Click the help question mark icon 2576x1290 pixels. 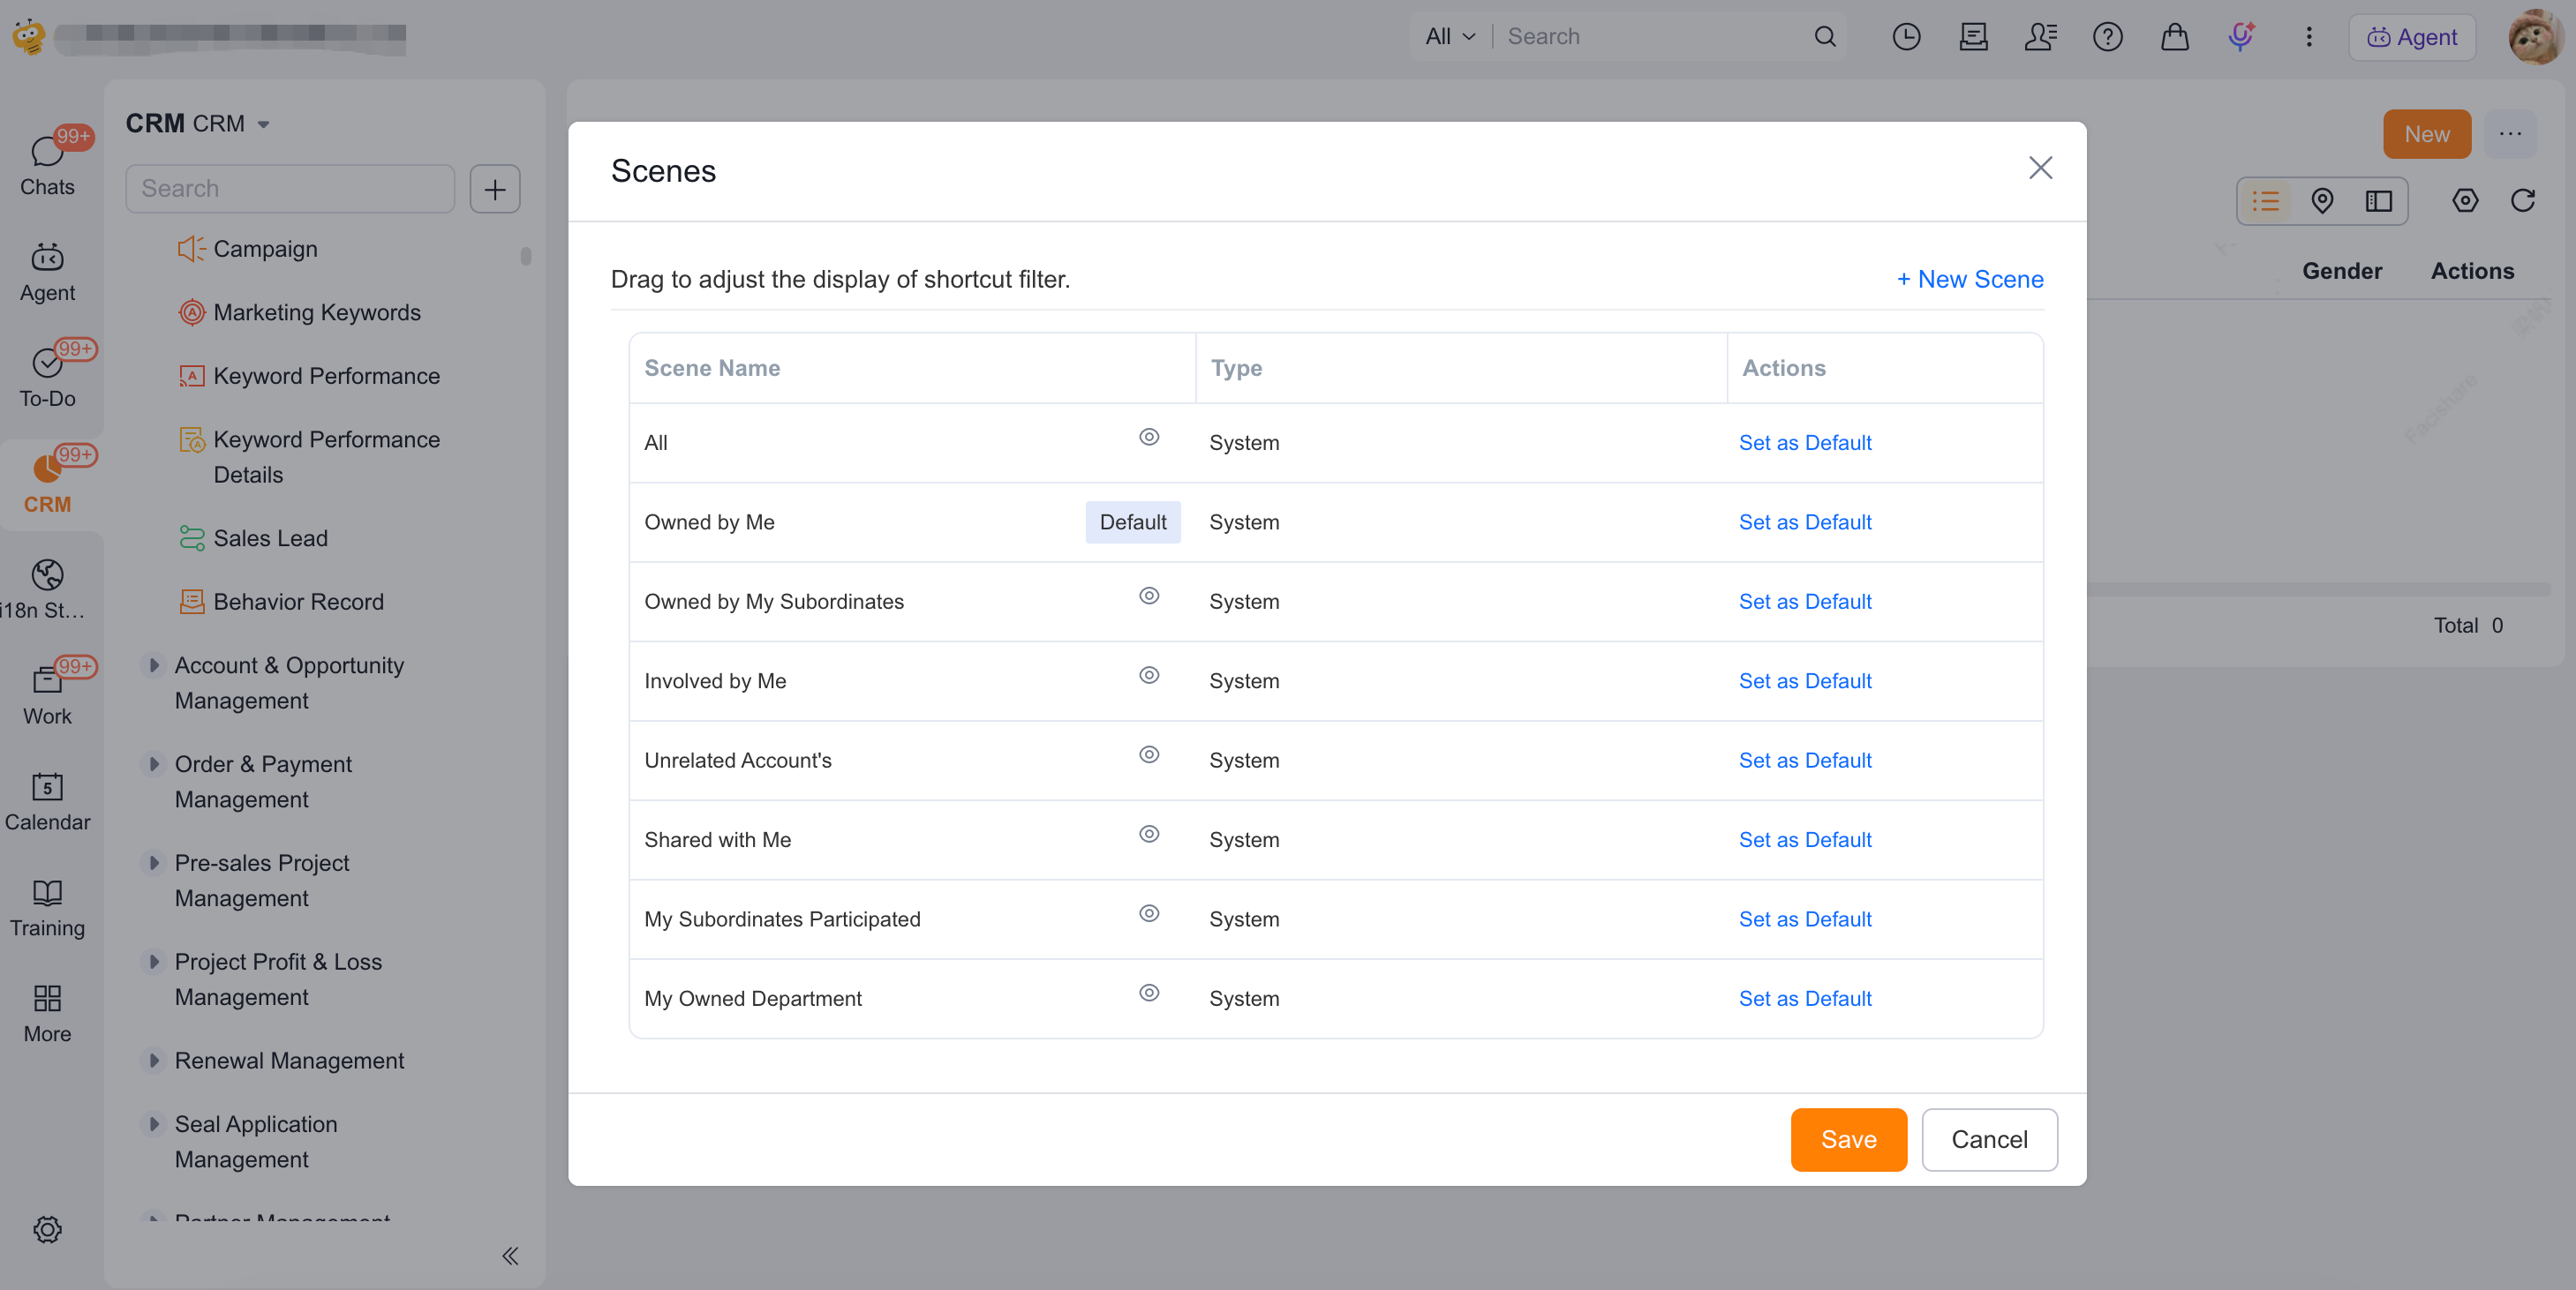coord(2107,37)
